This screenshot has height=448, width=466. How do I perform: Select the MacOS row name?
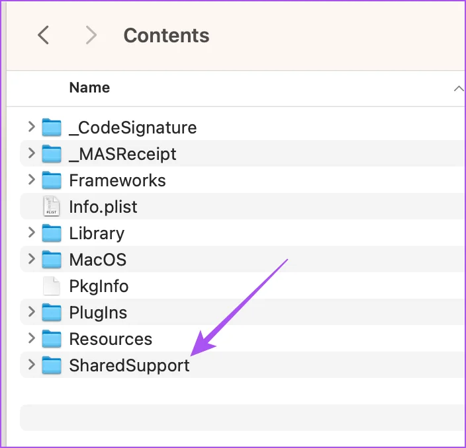click(98, 260)
